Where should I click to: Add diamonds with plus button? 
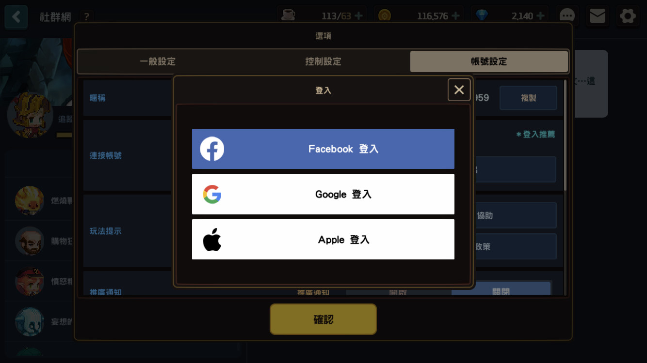[540, 16]
